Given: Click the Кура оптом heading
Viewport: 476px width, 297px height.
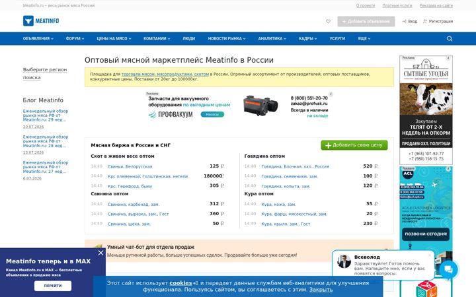Looking at the screenshot, I should pos(258,193).
